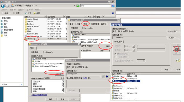The width and height of the screenshot is (184, 102).
Task: Click the 位置 button
Action: [174, 37]
